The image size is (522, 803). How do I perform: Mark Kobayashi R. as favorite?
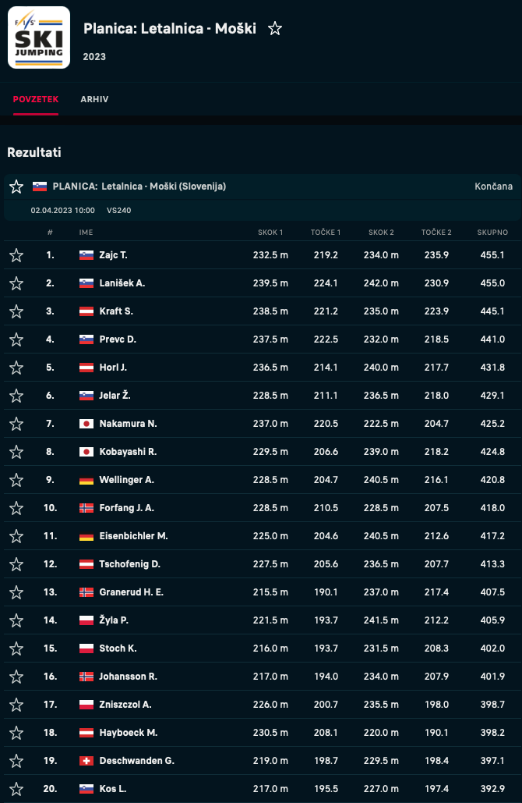pyautogui.click(x=16, y=452)
